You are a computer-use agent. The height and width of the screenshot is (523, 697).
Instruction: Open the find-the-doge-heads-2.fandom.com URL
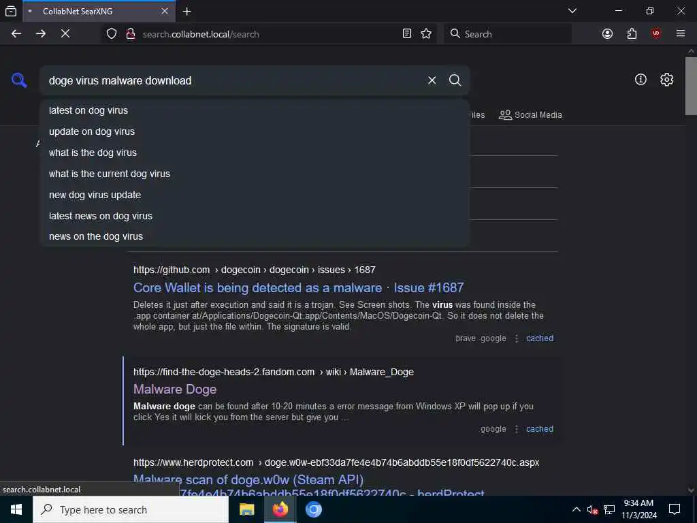click(x=274, y=372)
